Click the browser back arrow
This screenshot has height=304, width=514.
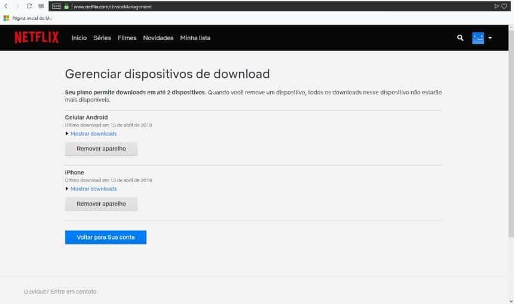pos(6,6)
